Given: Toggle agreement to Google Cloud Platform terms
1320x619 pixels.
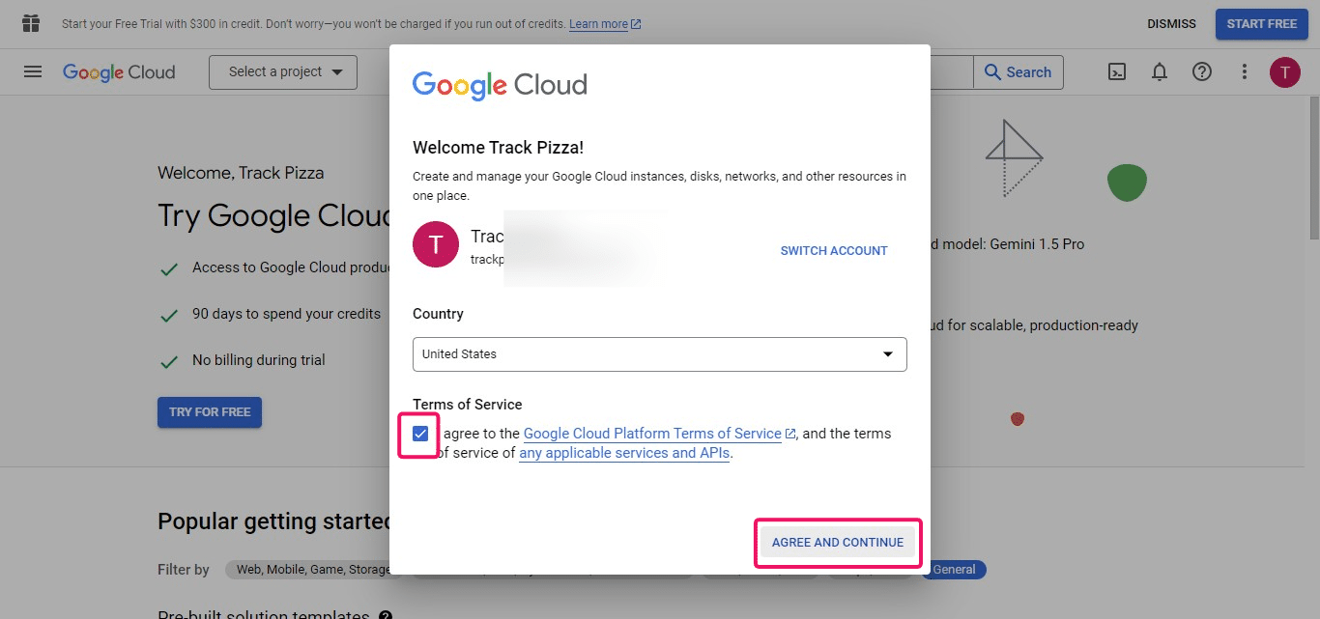Looking at the screenshot, I should [419, 434].
